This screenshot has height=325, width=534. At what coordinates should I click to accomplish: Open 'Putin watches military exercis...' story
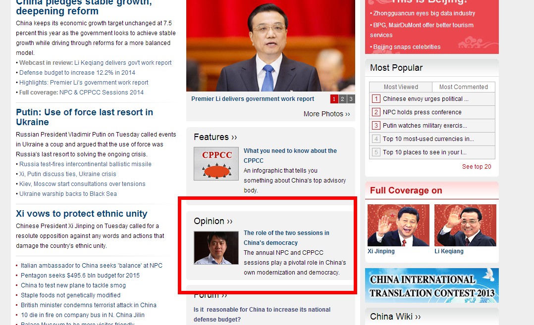tap(425, 126)
